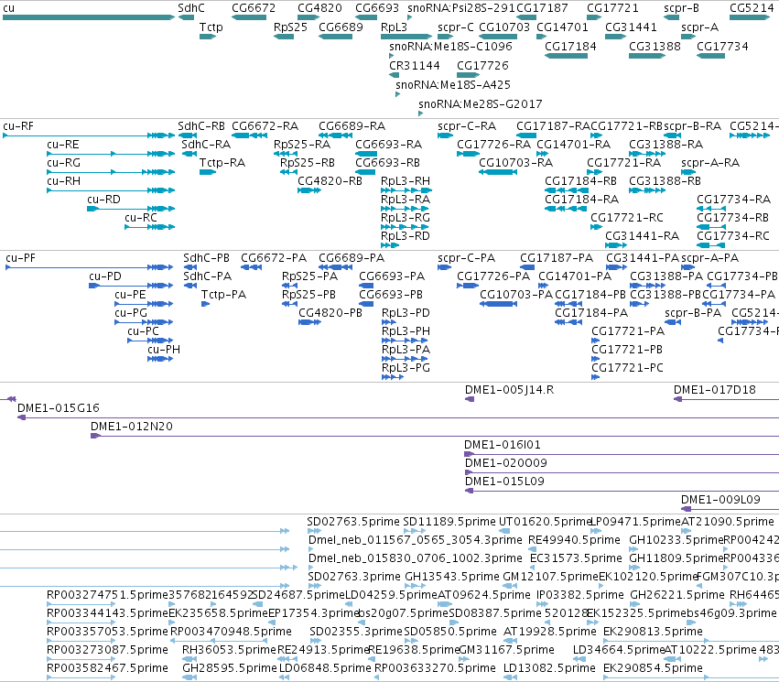Click the cu-RD transcript label
Viewport: 779px width, 682px height.
tap(103, 200)
